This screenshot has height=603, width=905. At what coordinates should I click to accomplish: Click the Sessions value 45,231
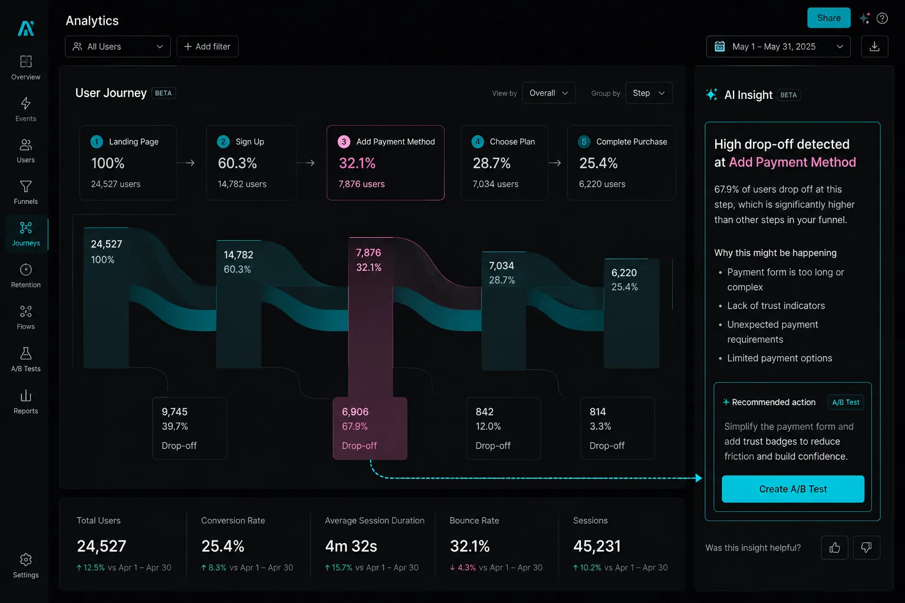pyautogui.click(x=597, y=546)
